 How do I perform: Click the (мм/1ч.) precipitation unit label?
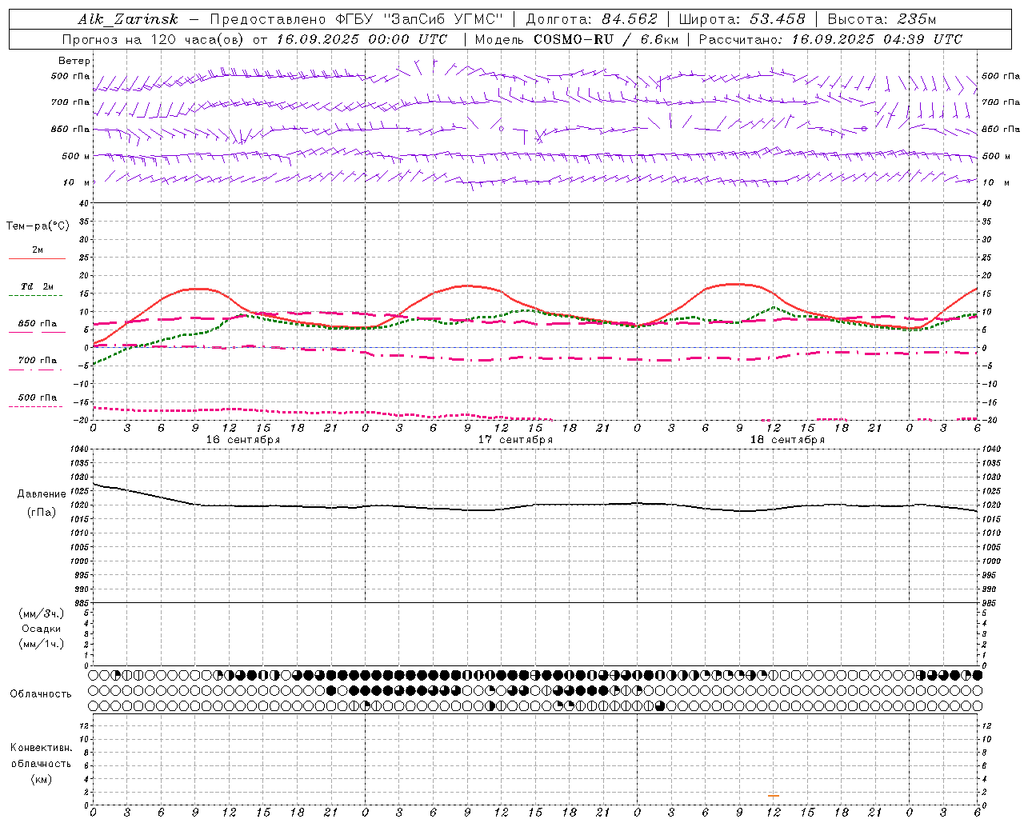[x=42, y=644]
